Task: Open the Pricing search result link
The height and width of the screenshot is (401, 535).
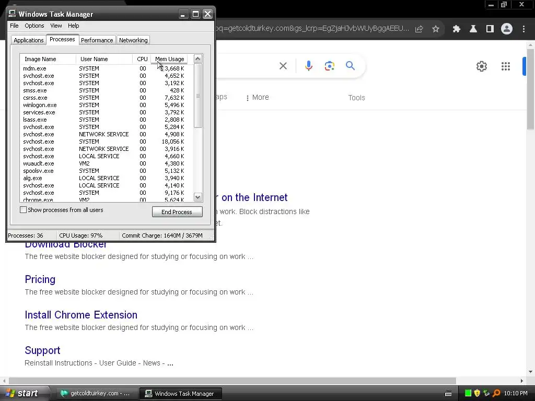Action: [40, 280]
